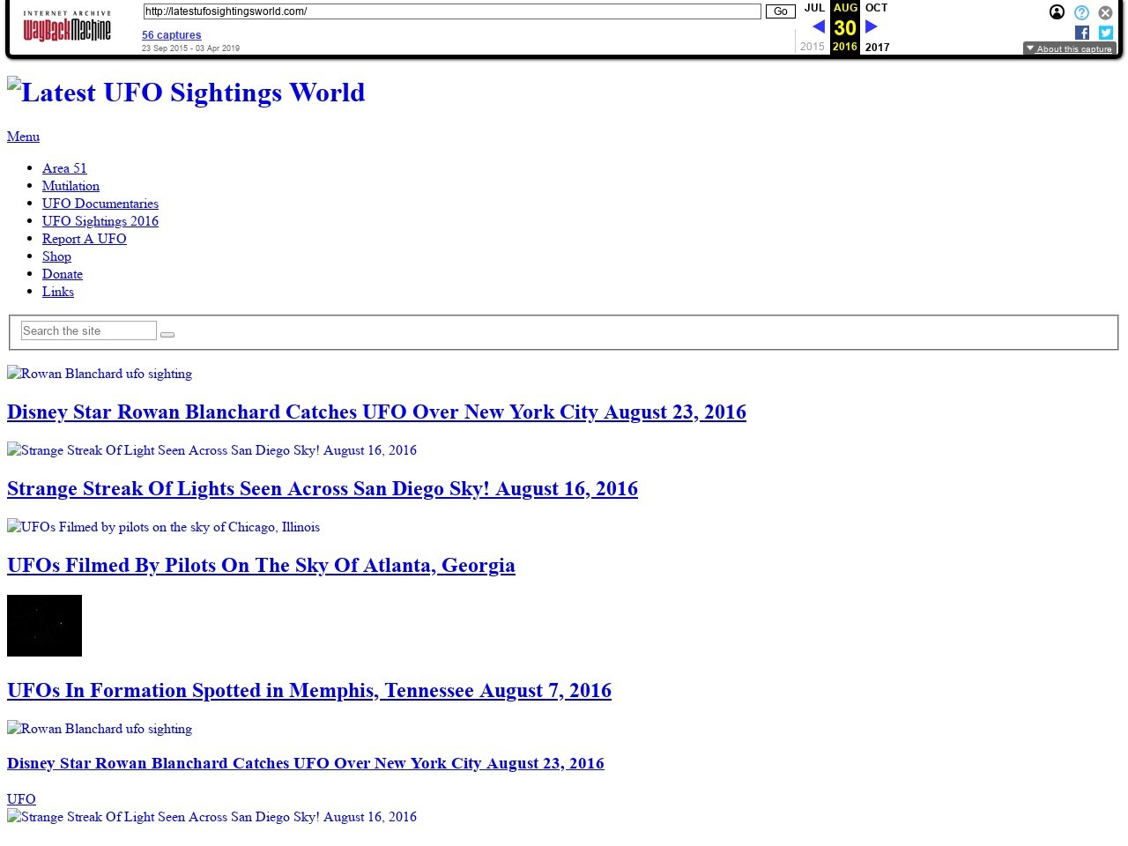Open Strange Streak San Diego headline
Image resolution: width=1128 pixels, height=846 pixels.
(323, 489)
